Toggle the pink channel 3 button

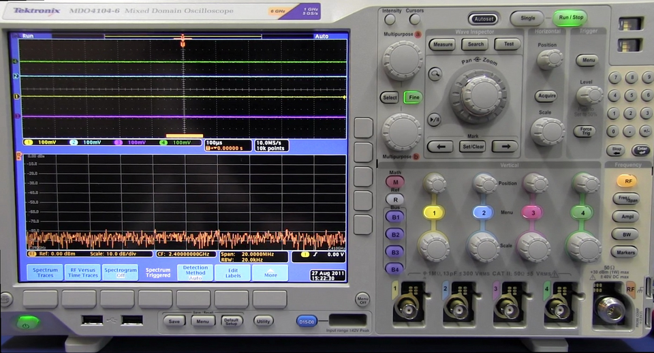[x=533, y=213]
